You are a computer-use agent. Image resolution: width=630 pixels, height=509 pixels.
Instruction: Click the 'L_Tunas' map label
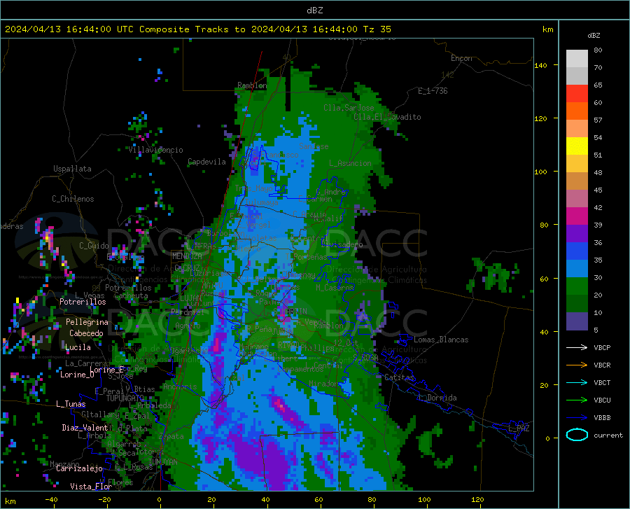[71, 404]
